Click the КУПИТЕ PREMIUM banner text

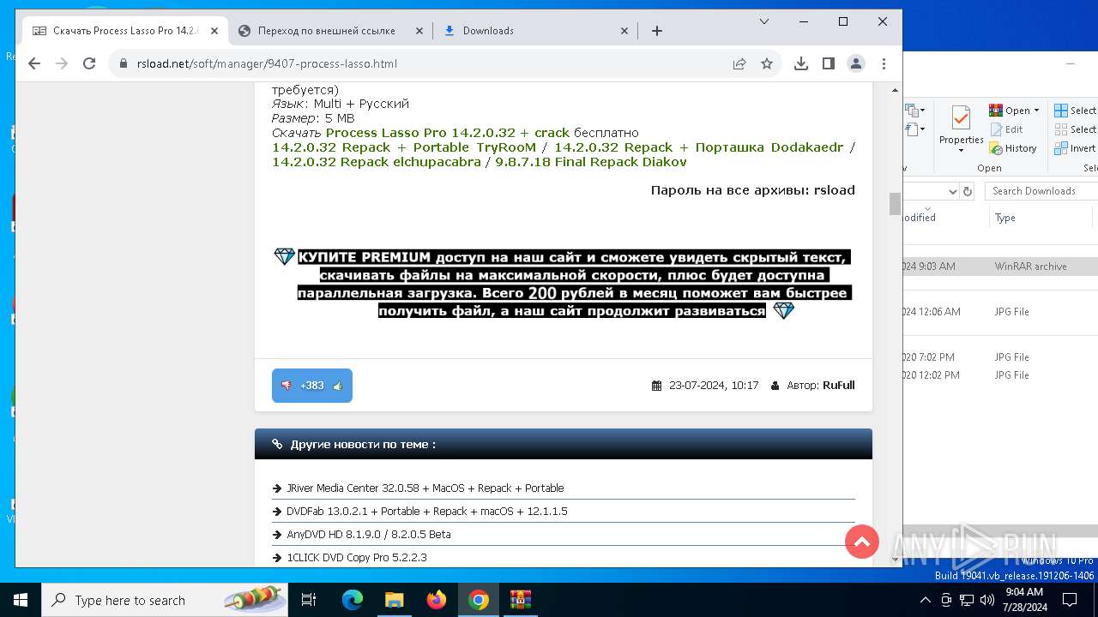click(x=563, y=284)
